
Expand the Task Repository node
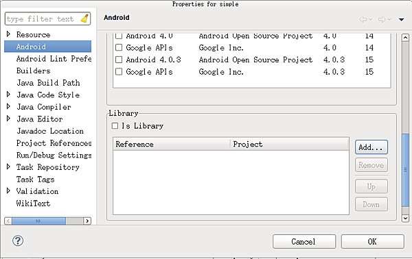pos(8,166)
